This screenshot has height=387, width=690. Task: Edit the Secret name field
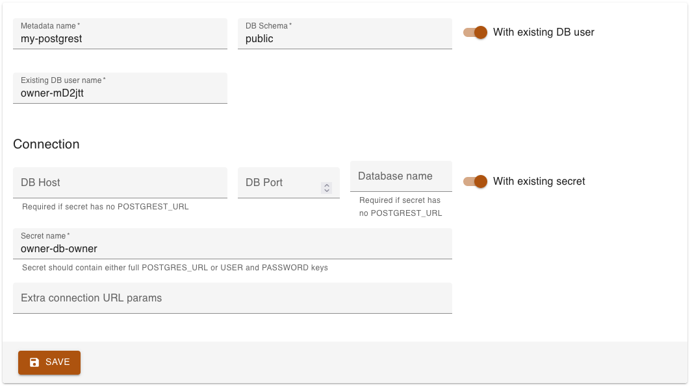232,249
